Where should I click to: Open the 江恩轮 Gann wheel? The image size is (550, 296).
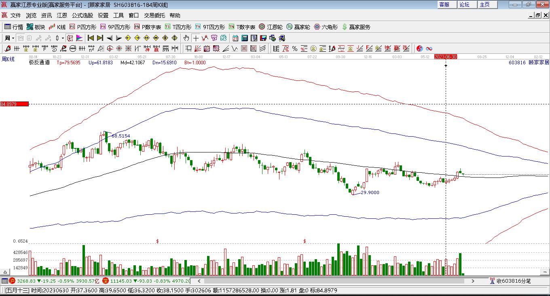coord(271,27)
